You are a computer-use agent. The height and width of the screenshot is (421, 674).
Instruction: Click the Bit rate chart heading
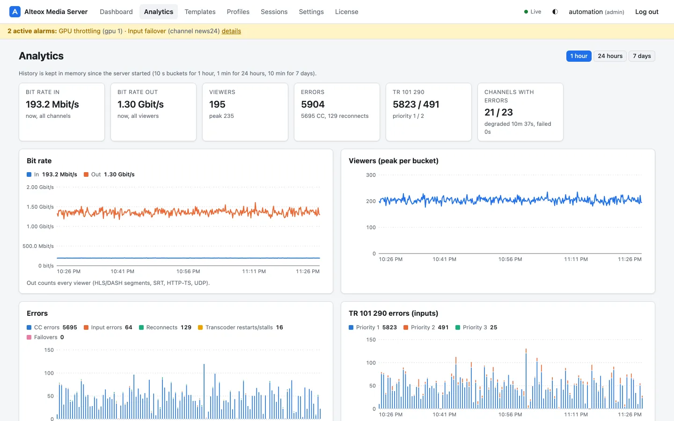pyautogui.click(x=39, y=161)
